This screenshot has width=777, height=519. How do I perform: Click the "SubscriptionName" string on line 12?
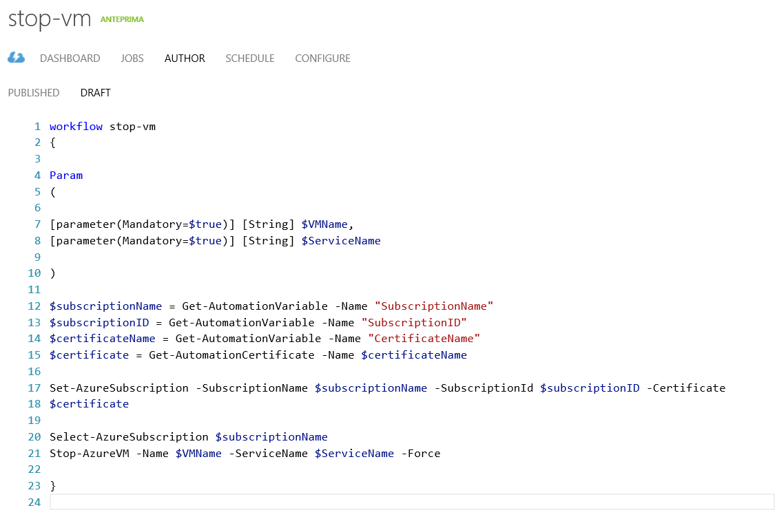[434, 306]
